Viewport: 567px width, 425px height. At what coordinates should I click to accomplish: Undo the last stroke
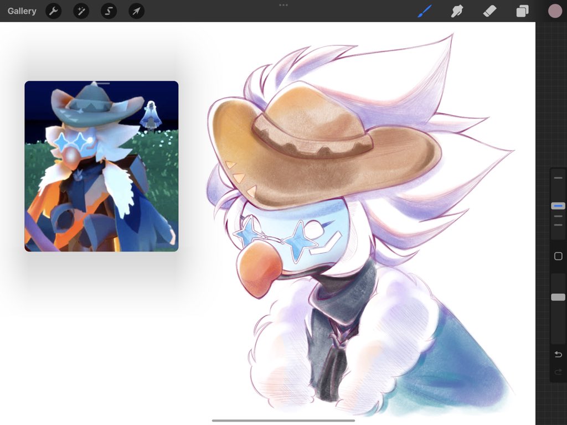[558, 354]
